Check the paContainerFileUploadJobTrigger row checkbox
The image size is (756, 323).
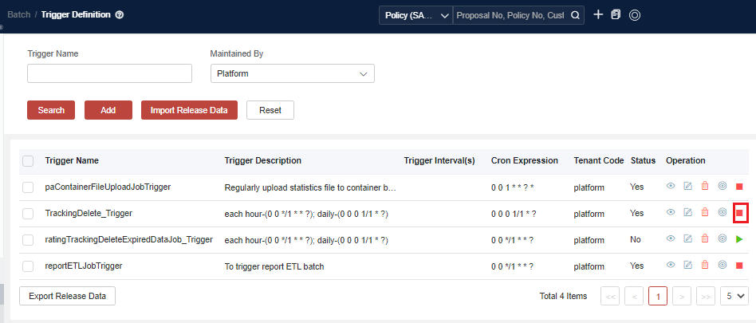tap(28, 187)
